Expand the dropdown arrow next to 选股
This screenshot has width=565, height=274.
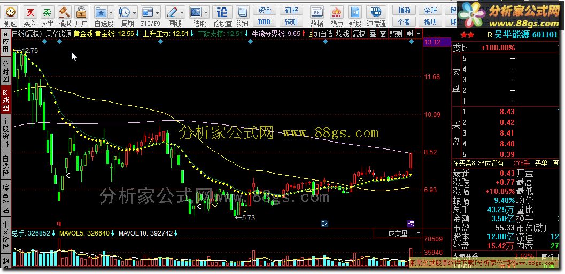click(206, 12)
